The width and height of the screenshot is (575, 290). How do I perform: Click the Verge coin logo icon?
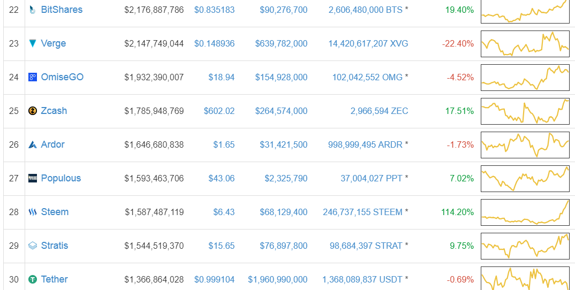[33, 43]
